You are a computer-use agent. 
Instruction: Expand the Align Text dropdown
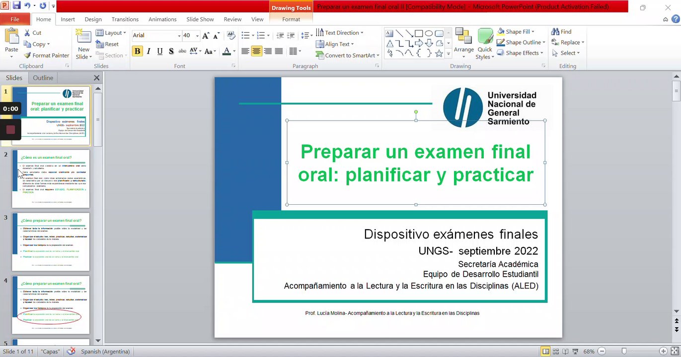tap(335, 44)
